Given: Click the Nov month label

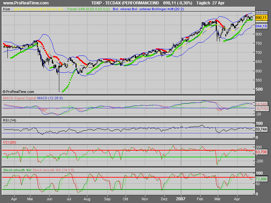Looking at the screenshot, I should [x=145, y=199].
